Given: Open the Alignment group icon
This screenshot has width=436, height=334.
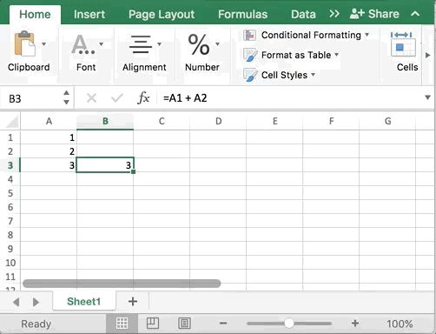Looking at the screenshot, I should pyautogui.click(x=141, y=44).
